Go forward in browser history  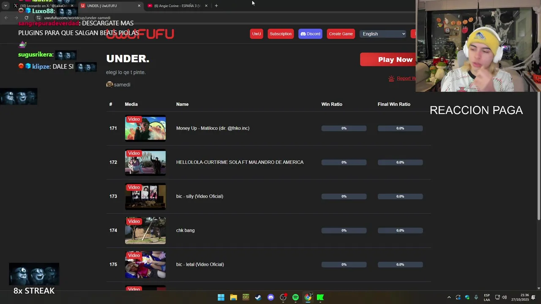tap(16, 18)
